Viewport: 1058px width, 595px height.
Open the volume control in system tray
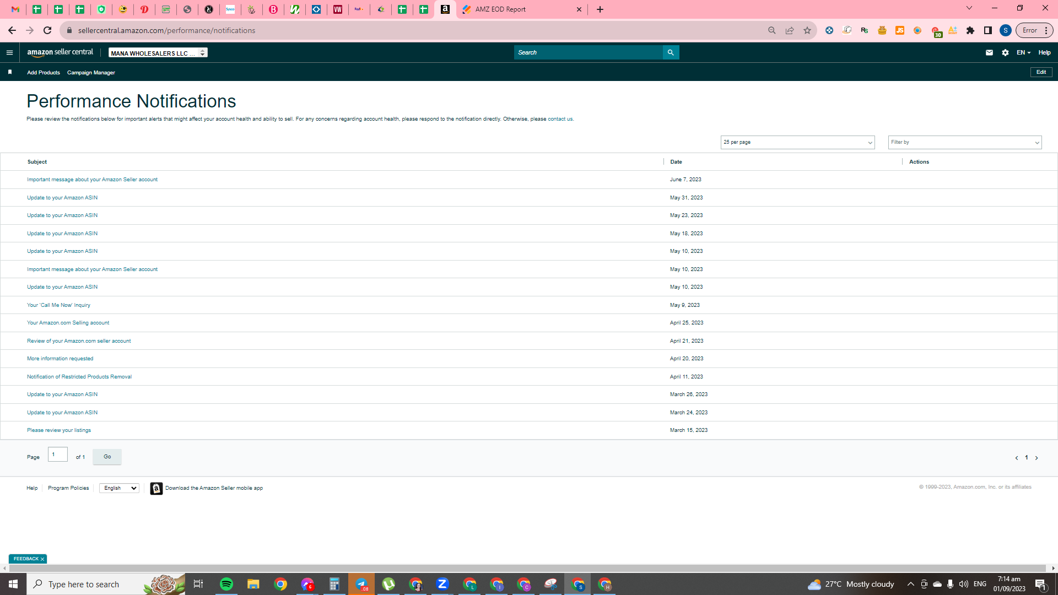point(963,584)
